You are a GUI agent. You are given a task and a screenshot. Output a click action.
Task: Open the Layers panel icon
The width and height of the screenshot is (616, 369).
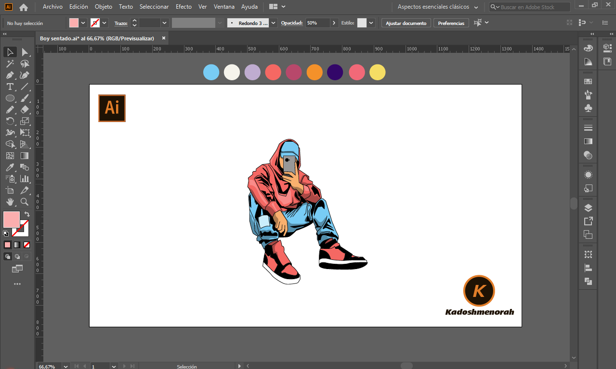pyautogui.click(x=588, y=208)
